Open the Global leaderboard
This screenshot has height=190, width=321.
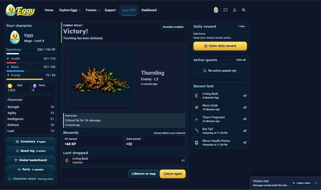click(31, 160)
